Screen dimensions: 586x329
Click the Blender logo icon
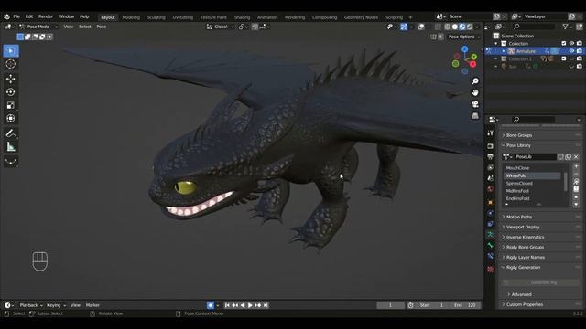pos(6,16)
